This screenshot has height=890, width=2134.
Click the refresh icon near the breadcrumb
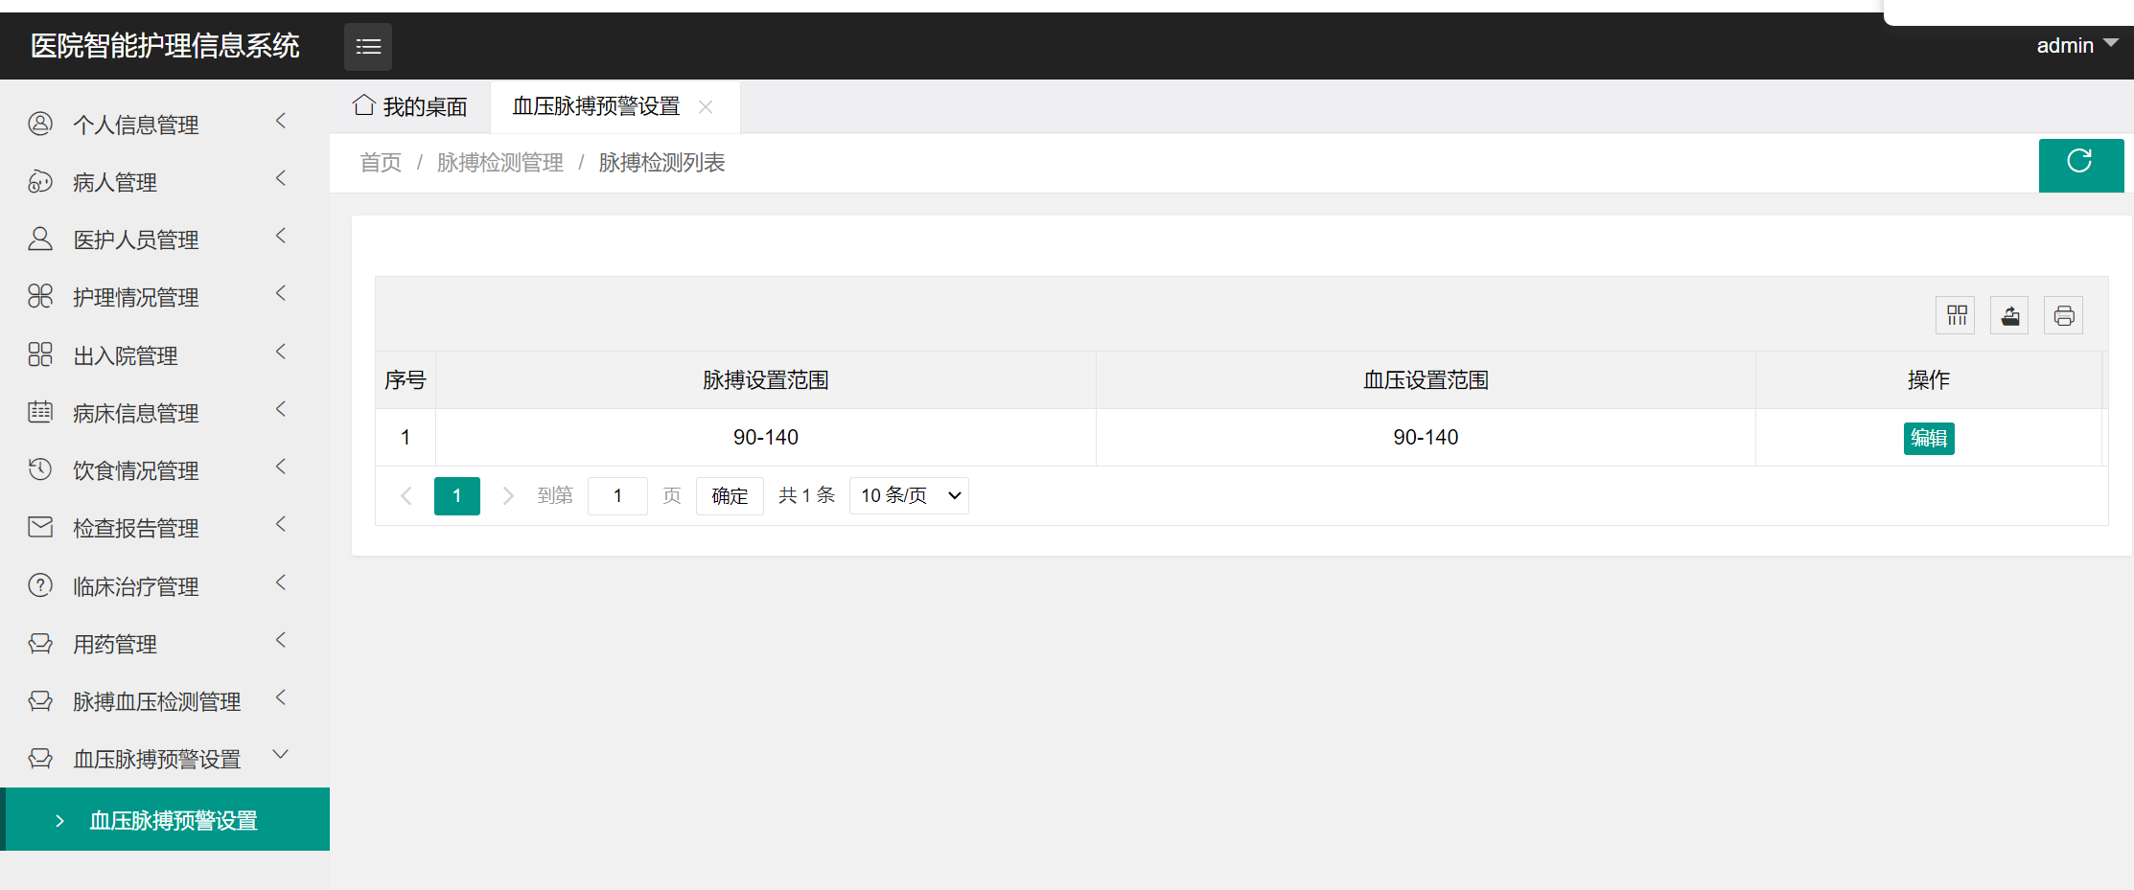(x=2081, y=163)
